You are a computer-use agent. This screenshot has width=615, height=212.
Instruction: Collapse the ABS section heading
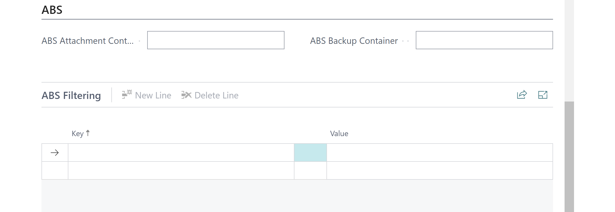52,10
